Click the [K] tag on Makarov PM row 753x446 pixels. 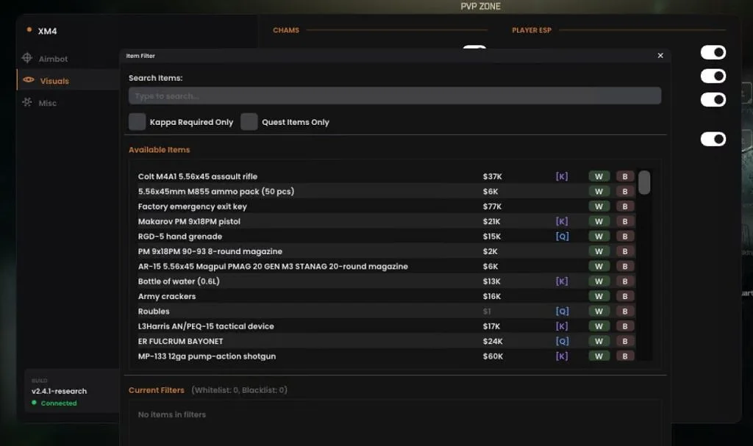(x=562, y=221)
